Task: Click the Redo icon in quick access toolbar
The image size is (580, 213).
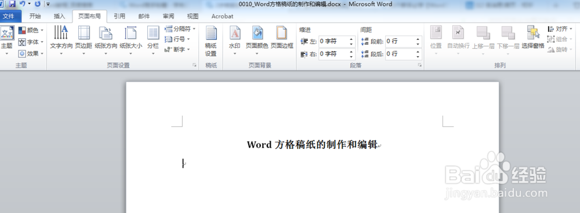Action: (37, 4)
